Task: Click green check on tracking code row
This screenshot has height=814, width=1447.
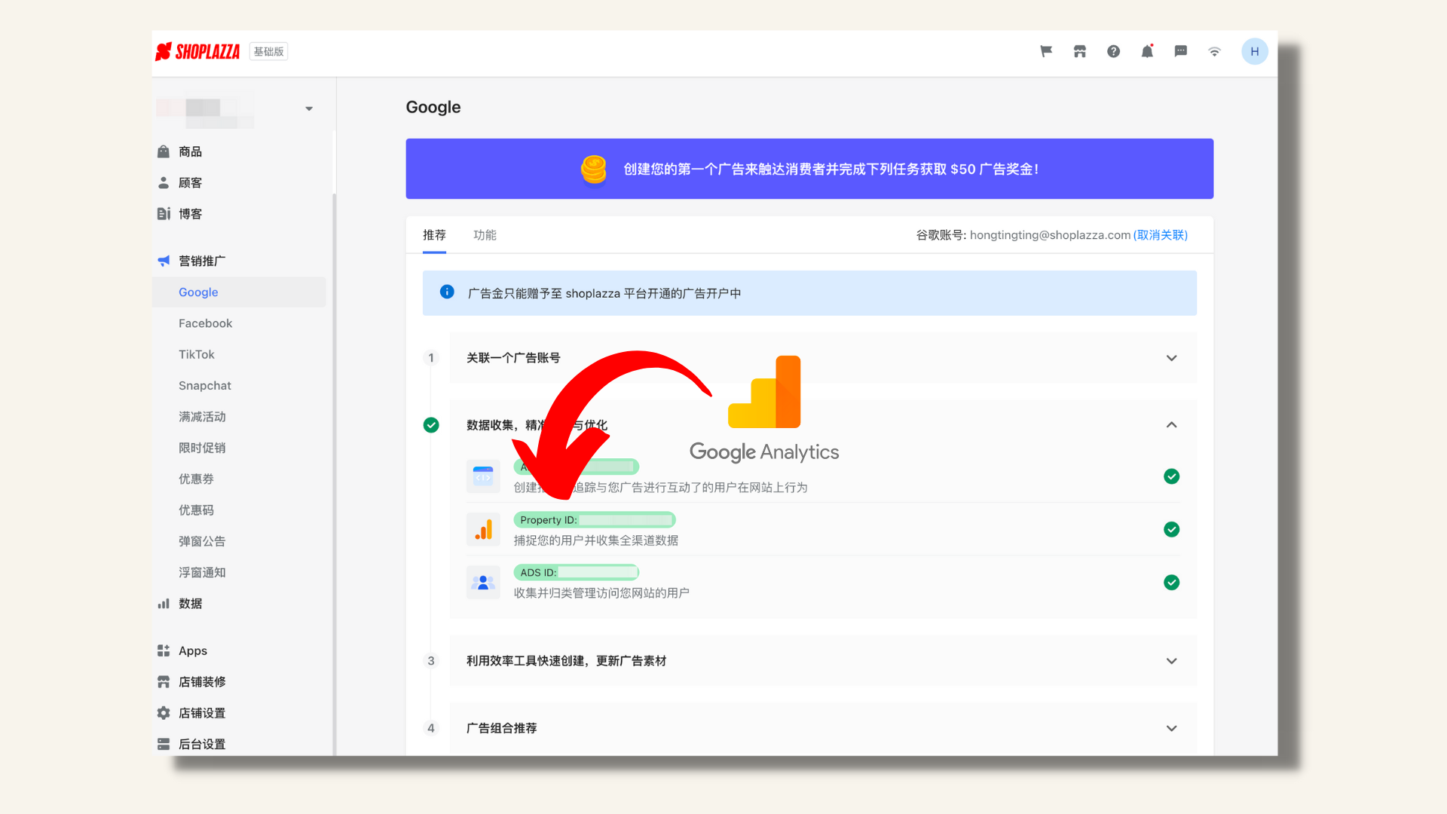Action: 1172,476
